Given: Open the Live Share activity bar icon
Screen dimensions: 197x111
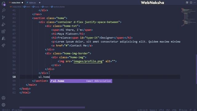Looking at the screenshot, I should [3, 45].
